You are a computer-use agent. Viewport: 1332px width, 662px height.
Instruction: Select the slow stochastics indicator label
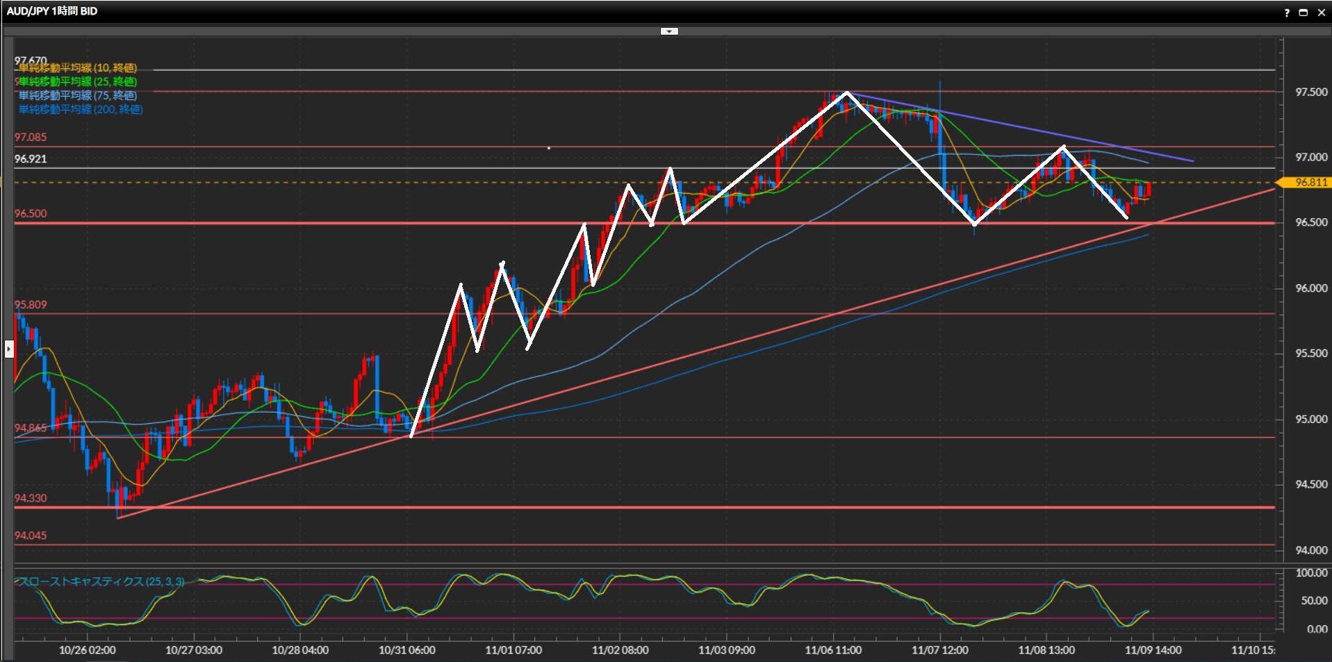click(x=101, y=581)
